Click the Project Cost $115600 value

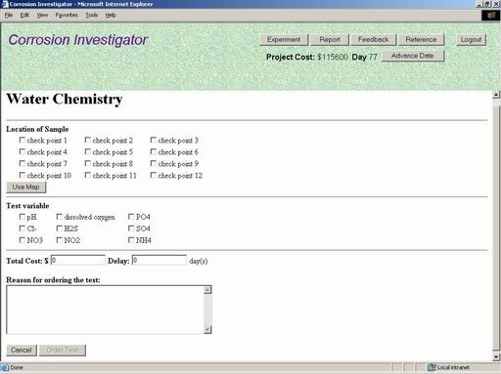point(333,57)
